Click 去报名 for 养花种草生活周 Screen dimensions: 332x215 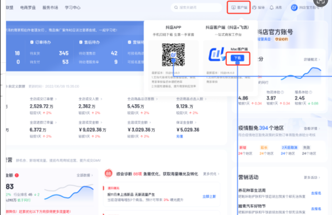(316, 193)
